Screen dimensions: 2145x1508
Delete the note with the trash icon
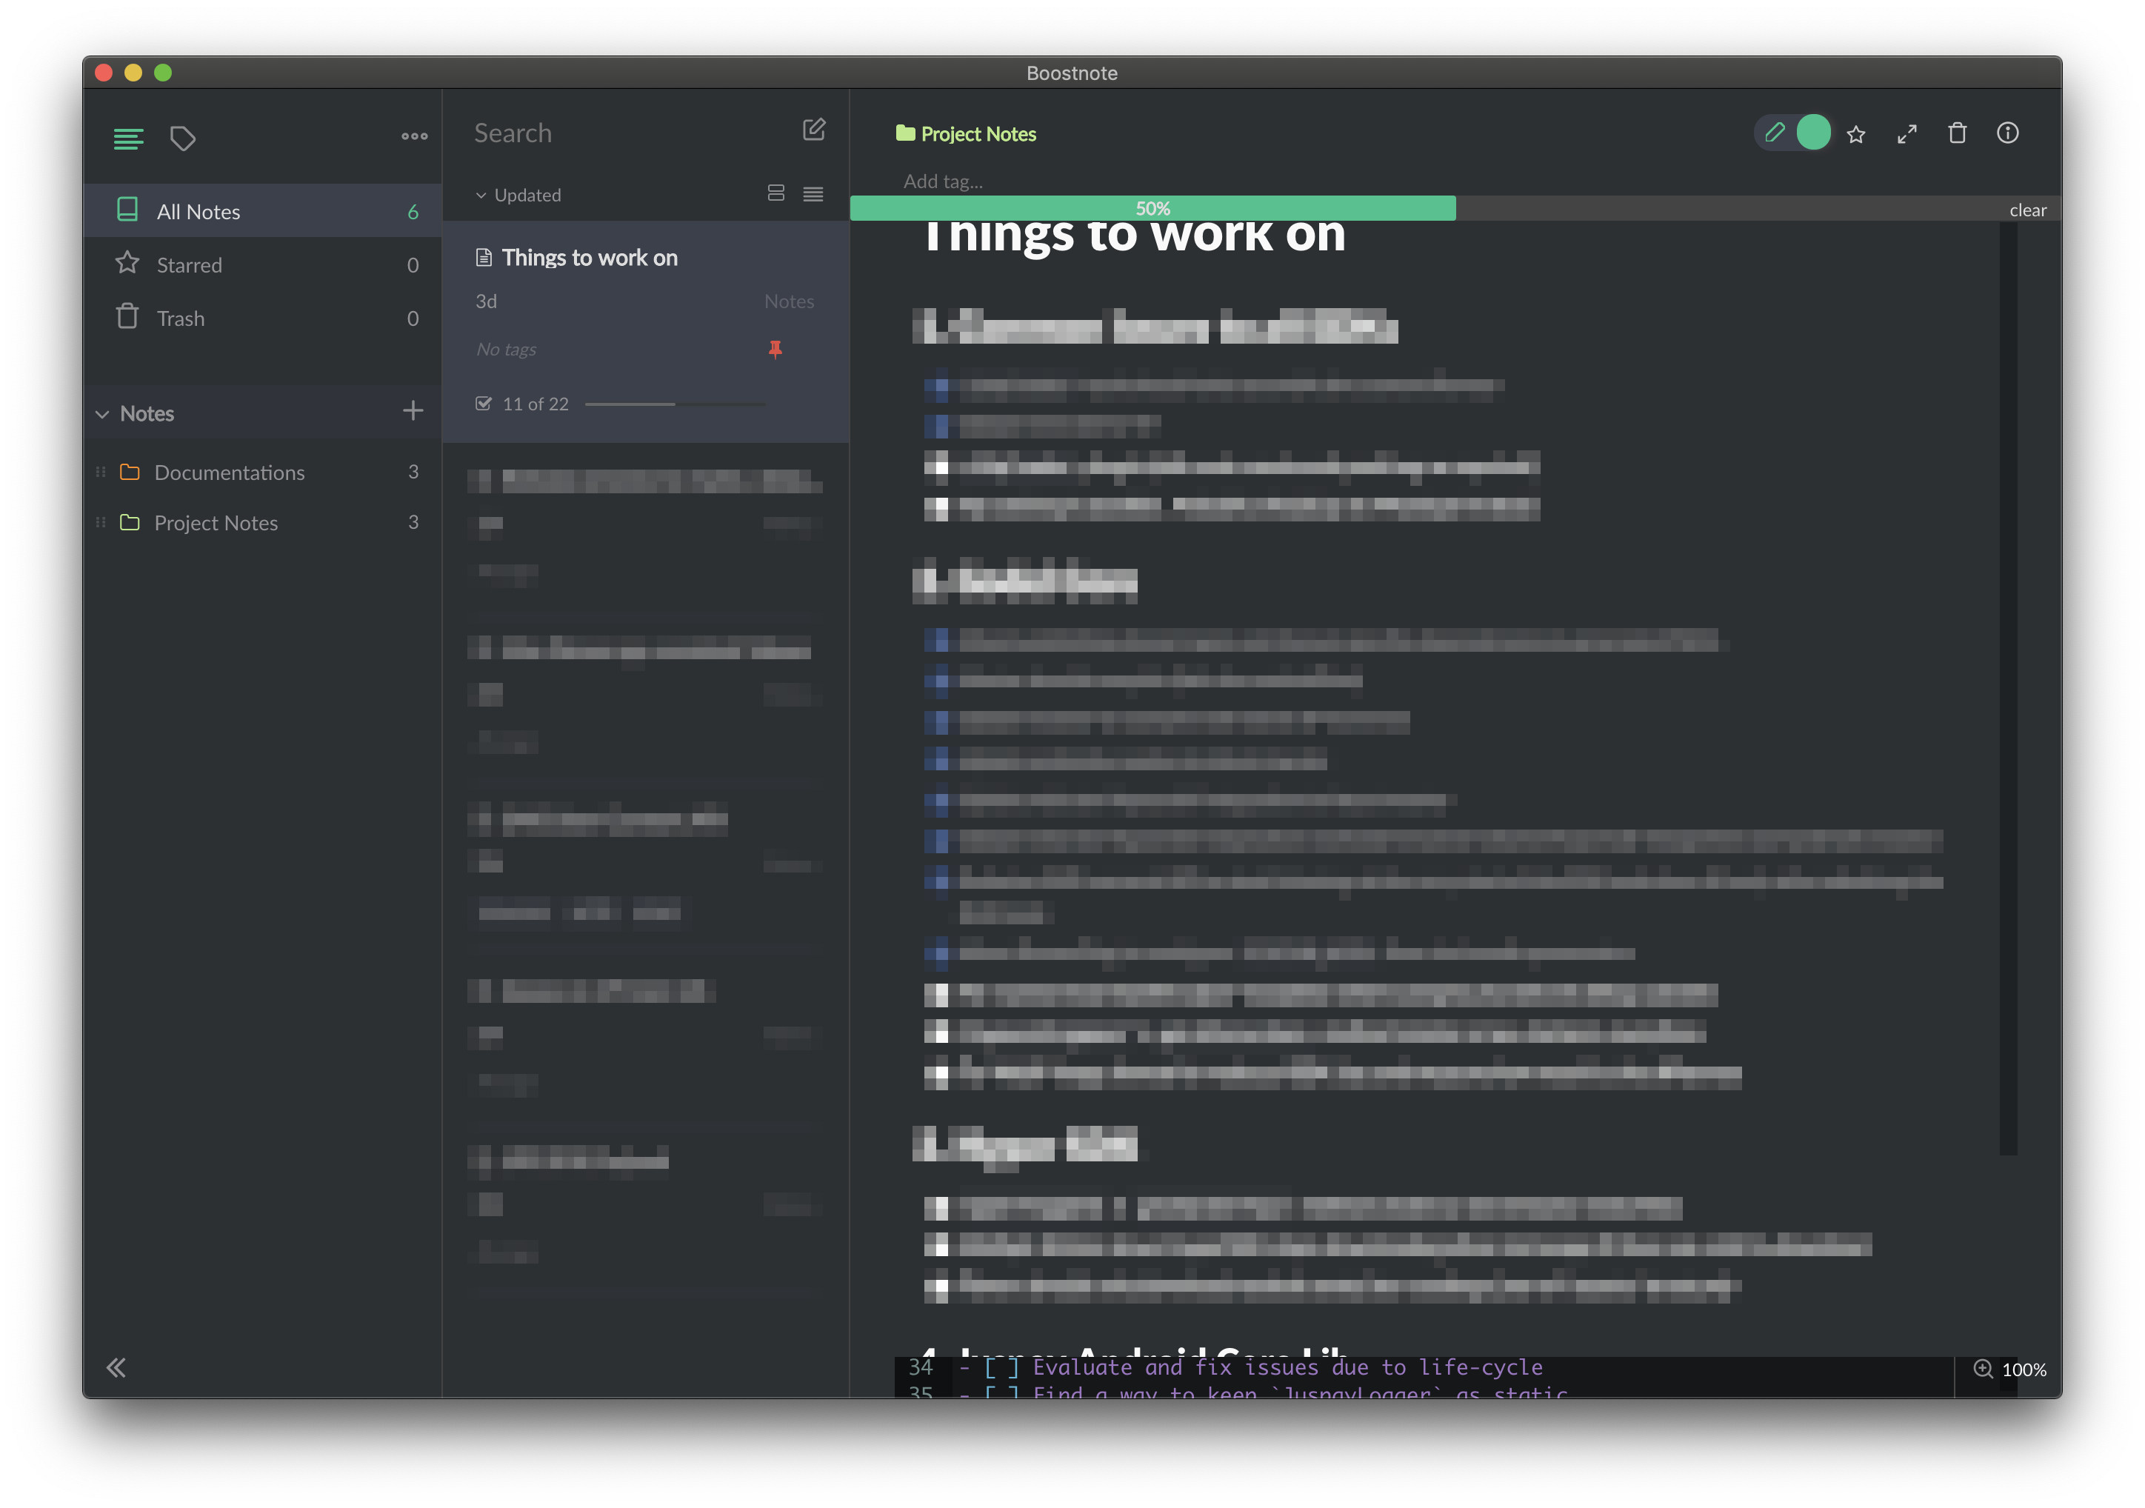1957,133
